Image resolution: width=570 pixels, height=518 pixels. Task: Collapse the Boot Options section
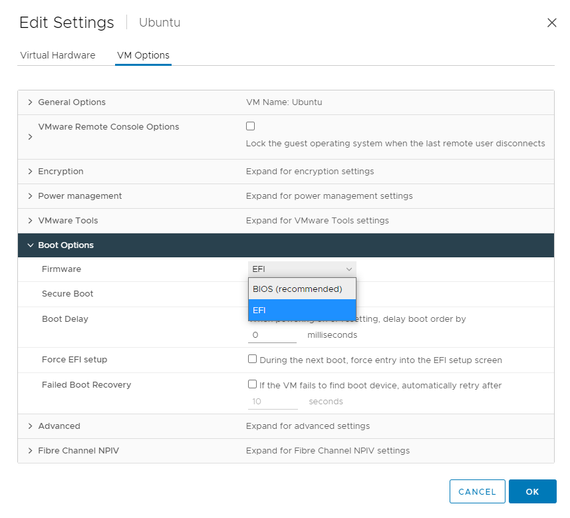pyautogui.click(x=30, y=245)
